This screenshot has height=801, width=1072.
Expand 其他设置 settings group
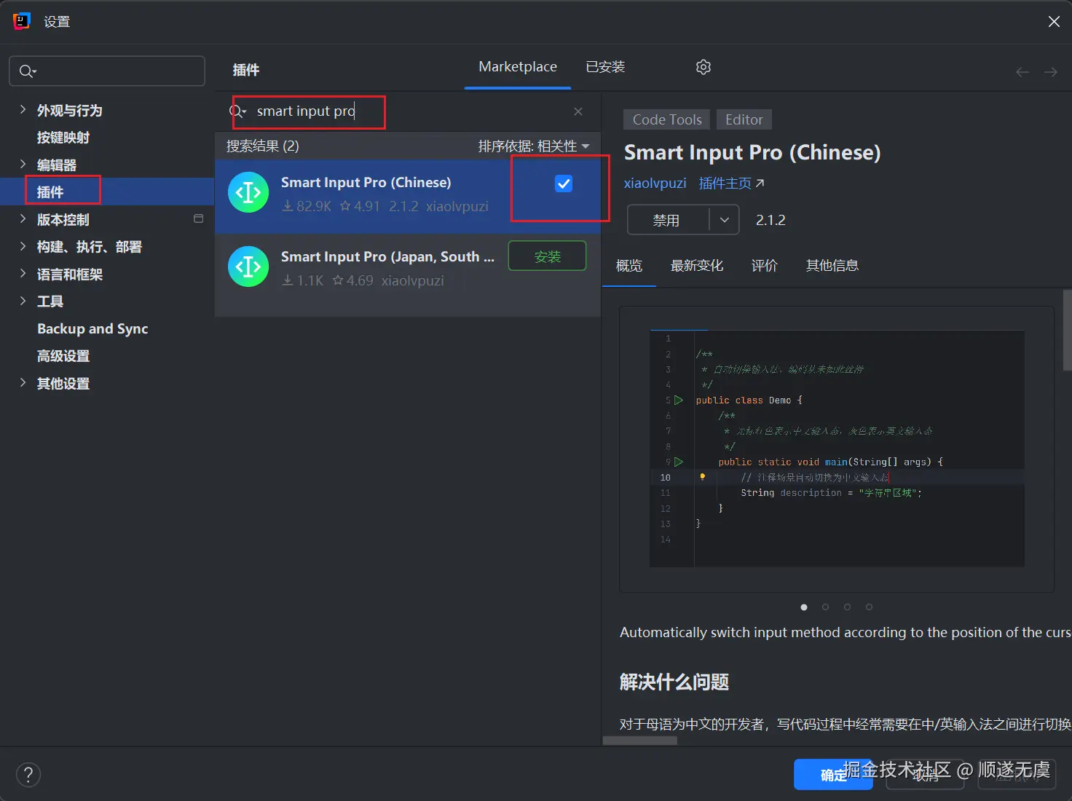pos(23,383)
